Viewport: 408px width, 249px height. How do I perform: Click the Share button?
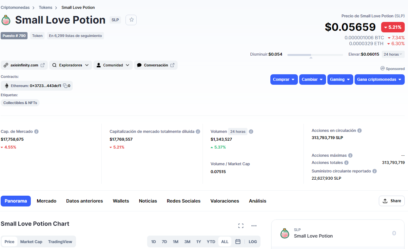click(392, 201)
